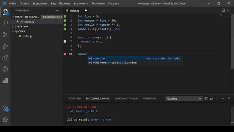Screen dimensions: 234x132
Task: Open the Manage settings gear
Action: 5,120
